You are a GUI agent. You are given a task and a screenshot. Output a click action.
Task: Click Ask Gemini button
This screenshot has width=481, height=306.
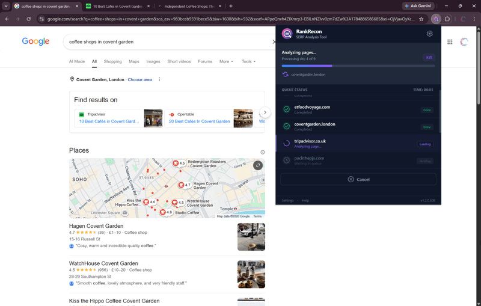point(418,6)
